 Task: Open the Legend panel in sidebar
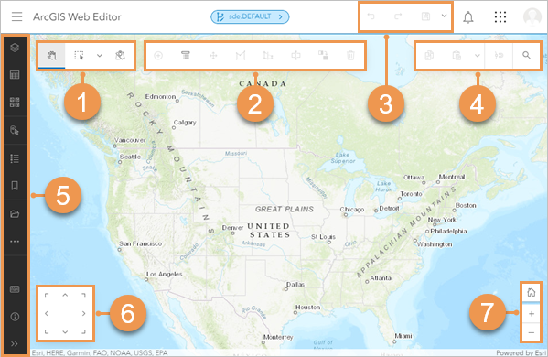[x=15, y=158]
